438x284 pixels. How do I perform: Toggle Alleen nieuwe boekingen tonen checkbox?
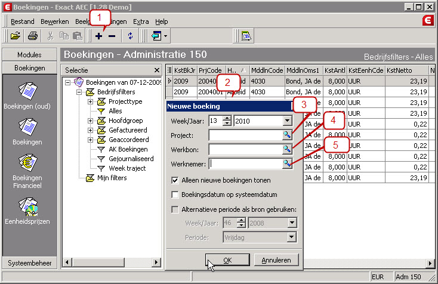[x=175, y=180]
